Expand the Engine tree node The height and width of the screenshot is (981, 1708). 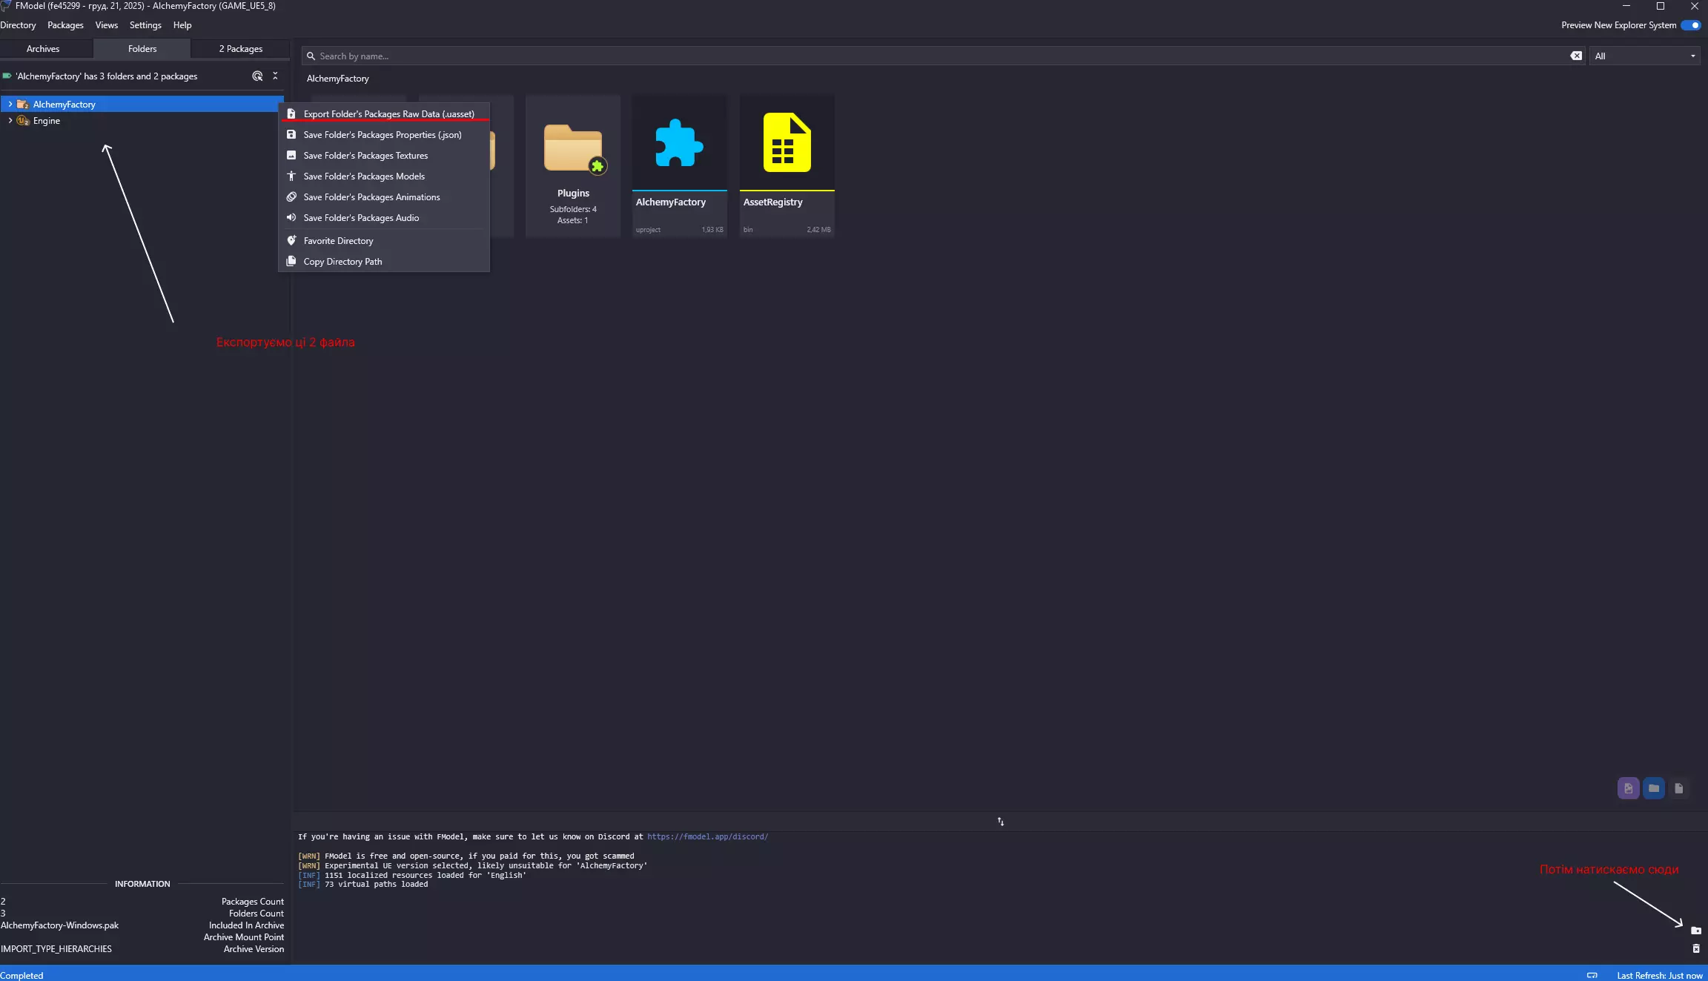[x=10, y=121]
